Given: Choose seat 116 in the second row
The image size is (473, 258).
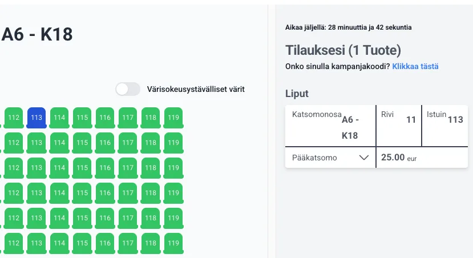Looking at the screenshot, I should tap(105, 143).
